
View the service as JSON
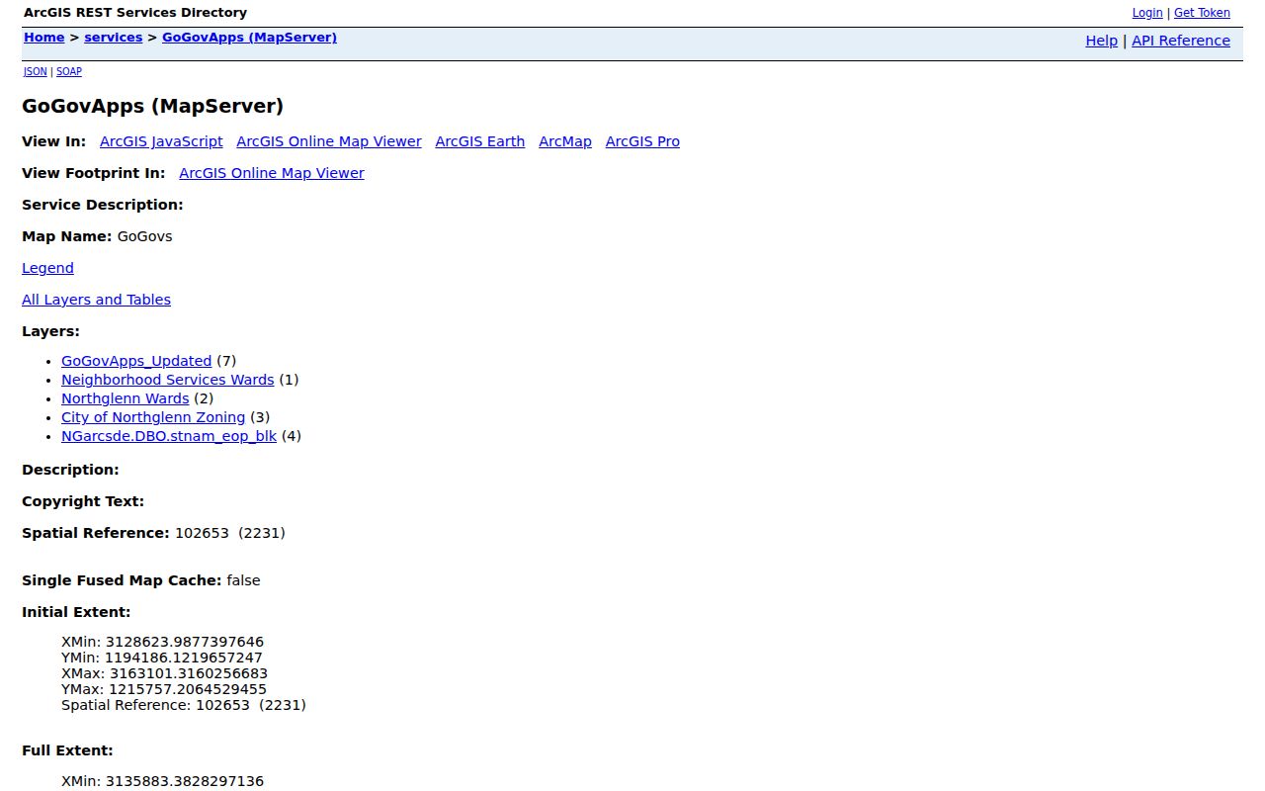[x=36, y=71]
